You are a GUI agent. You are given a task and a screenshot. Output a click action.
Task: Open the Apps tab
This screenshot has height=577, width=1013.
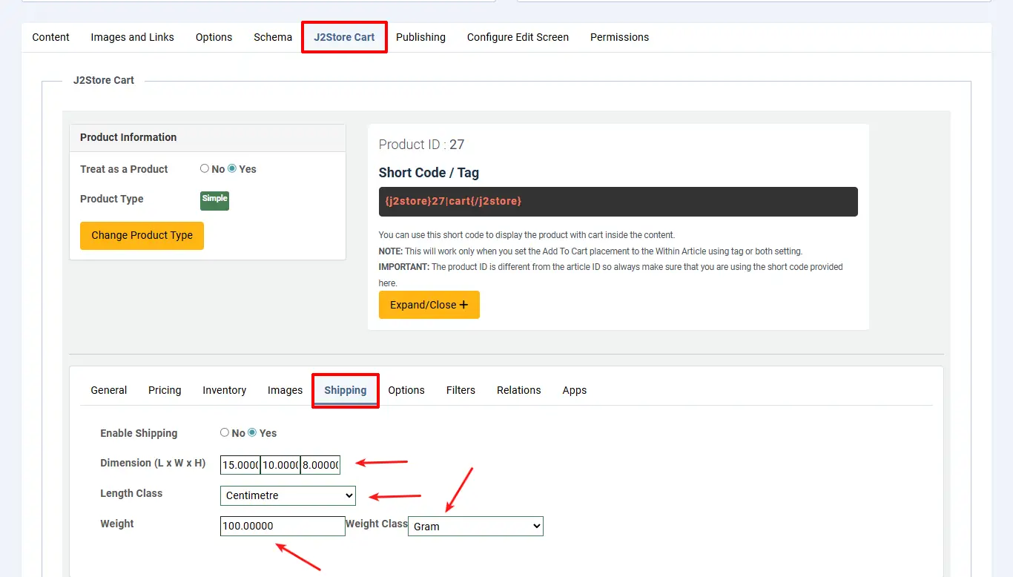(575, 390)
